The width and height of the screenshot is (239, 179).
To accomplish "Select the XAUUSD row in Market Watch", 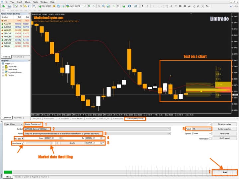I will tap(6, 30).
